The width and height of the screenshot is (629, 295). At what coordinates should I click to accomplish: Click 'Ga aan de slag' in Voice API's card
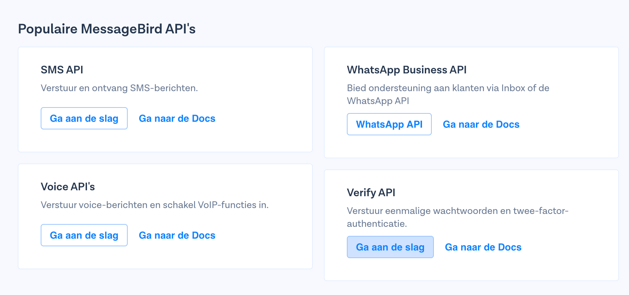tap(84, 235)
